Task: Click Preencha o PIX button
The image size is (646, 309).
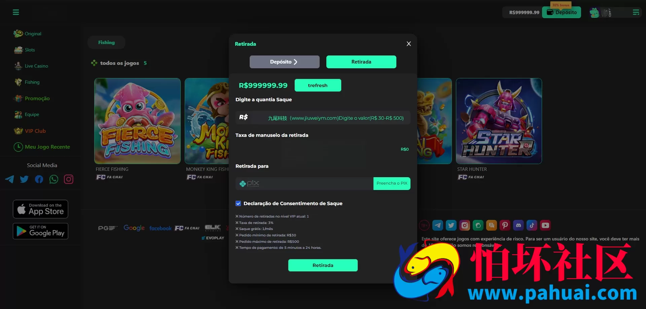Action: [392, 184]
